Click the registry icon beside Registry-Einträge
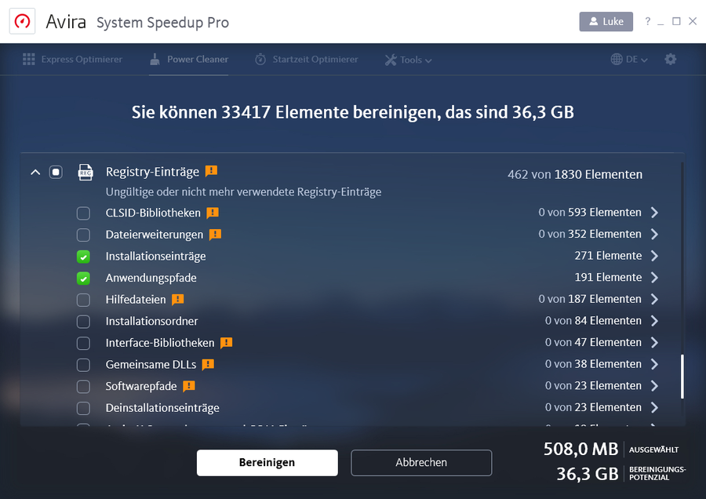Viewport: 706px width, 499px height. tap(86, 172)
